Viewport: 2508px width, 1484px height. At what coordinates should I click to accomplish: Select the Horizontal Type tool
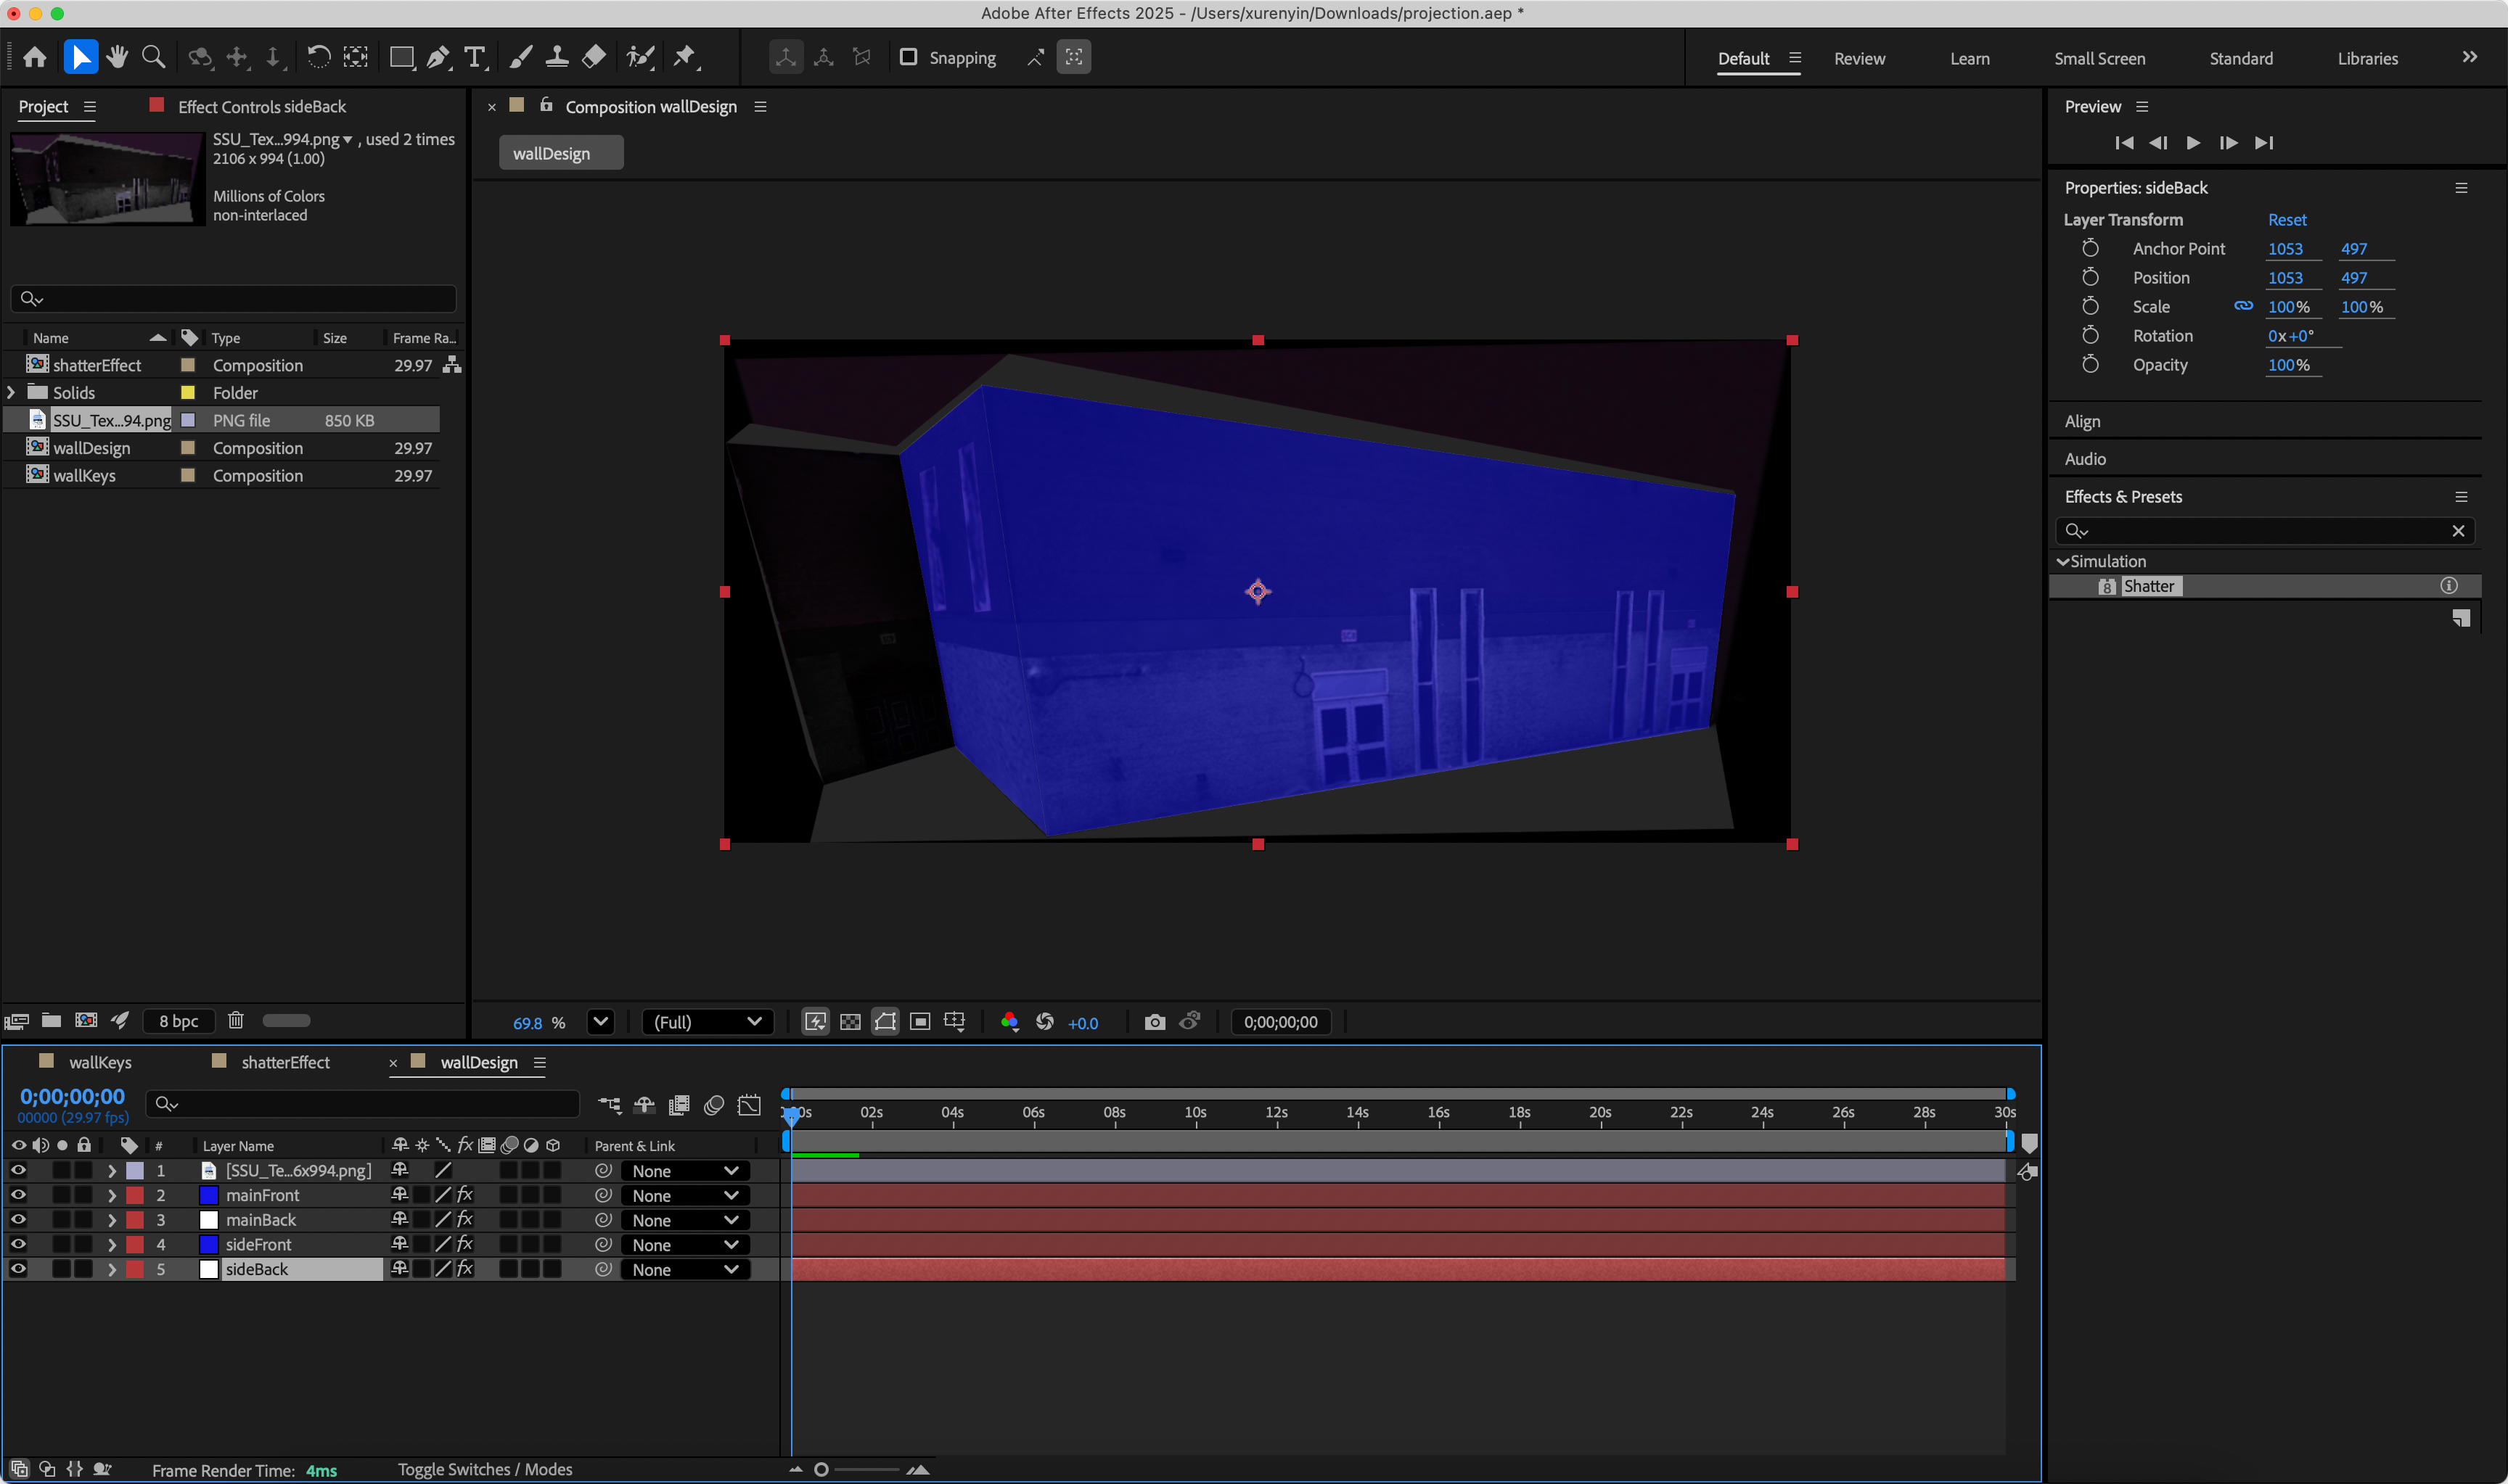(x=474, y=57)
